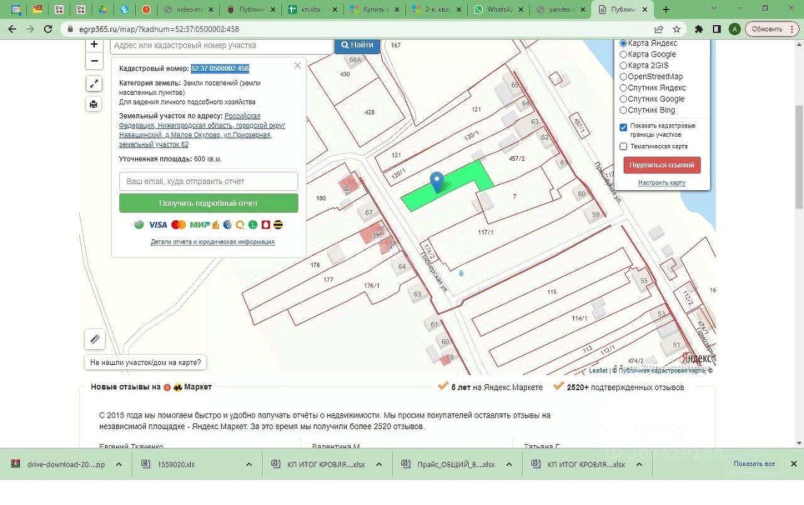The width and height of the screenshot is (804, 505).
Task: Select Спутник Google layer
Action: [623, 99]
